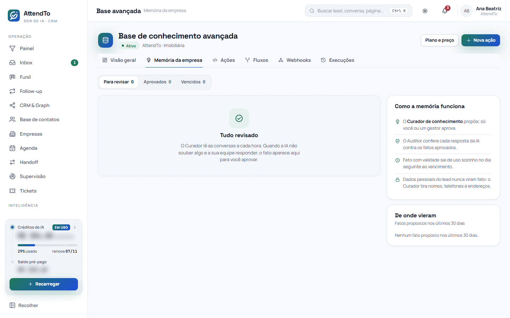This screenshot has height=318, width=510.
Task: Toggle light/dark theme sun icon
Action: [x=425, y=11]
